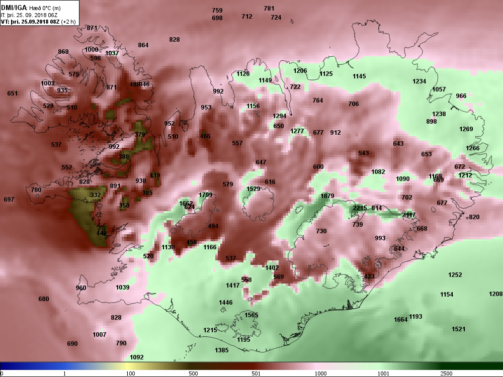Click the 1092 value at bottom

137,357
